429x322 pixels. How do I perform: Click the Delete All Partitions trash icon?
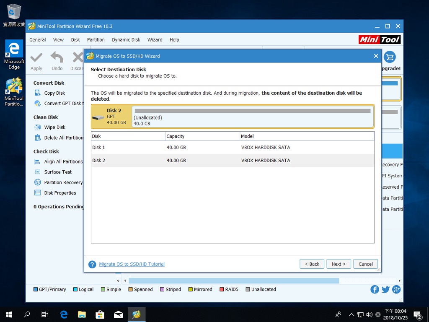[x=37, y=138]
